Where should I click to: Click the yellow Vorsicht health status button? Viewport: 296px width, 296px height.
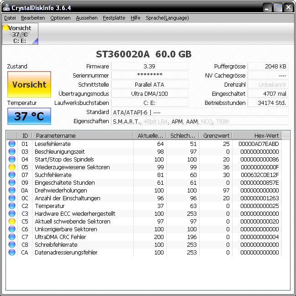(x=29, y=84)
